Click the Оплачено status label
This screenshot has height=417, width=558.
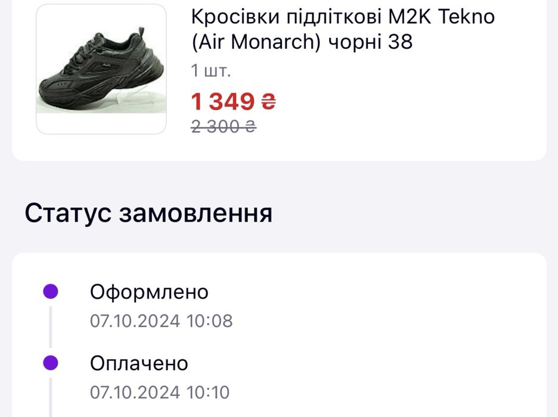[139, 363]
